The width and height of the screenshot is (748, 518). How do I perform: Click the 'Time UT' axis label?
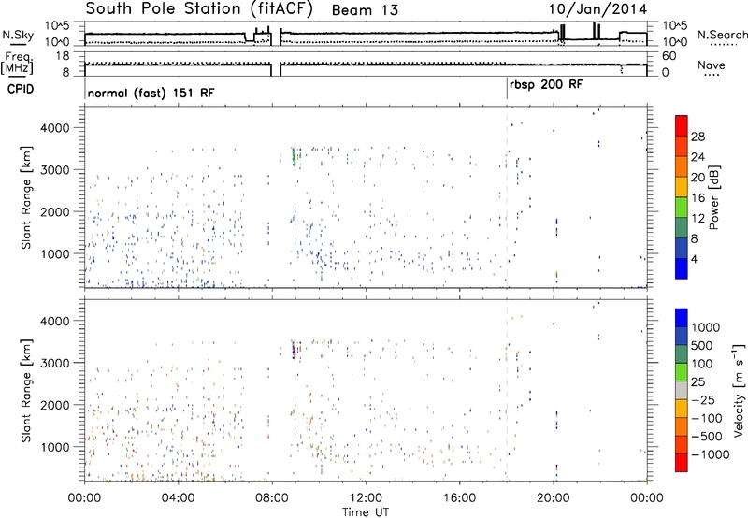point(366,511)
